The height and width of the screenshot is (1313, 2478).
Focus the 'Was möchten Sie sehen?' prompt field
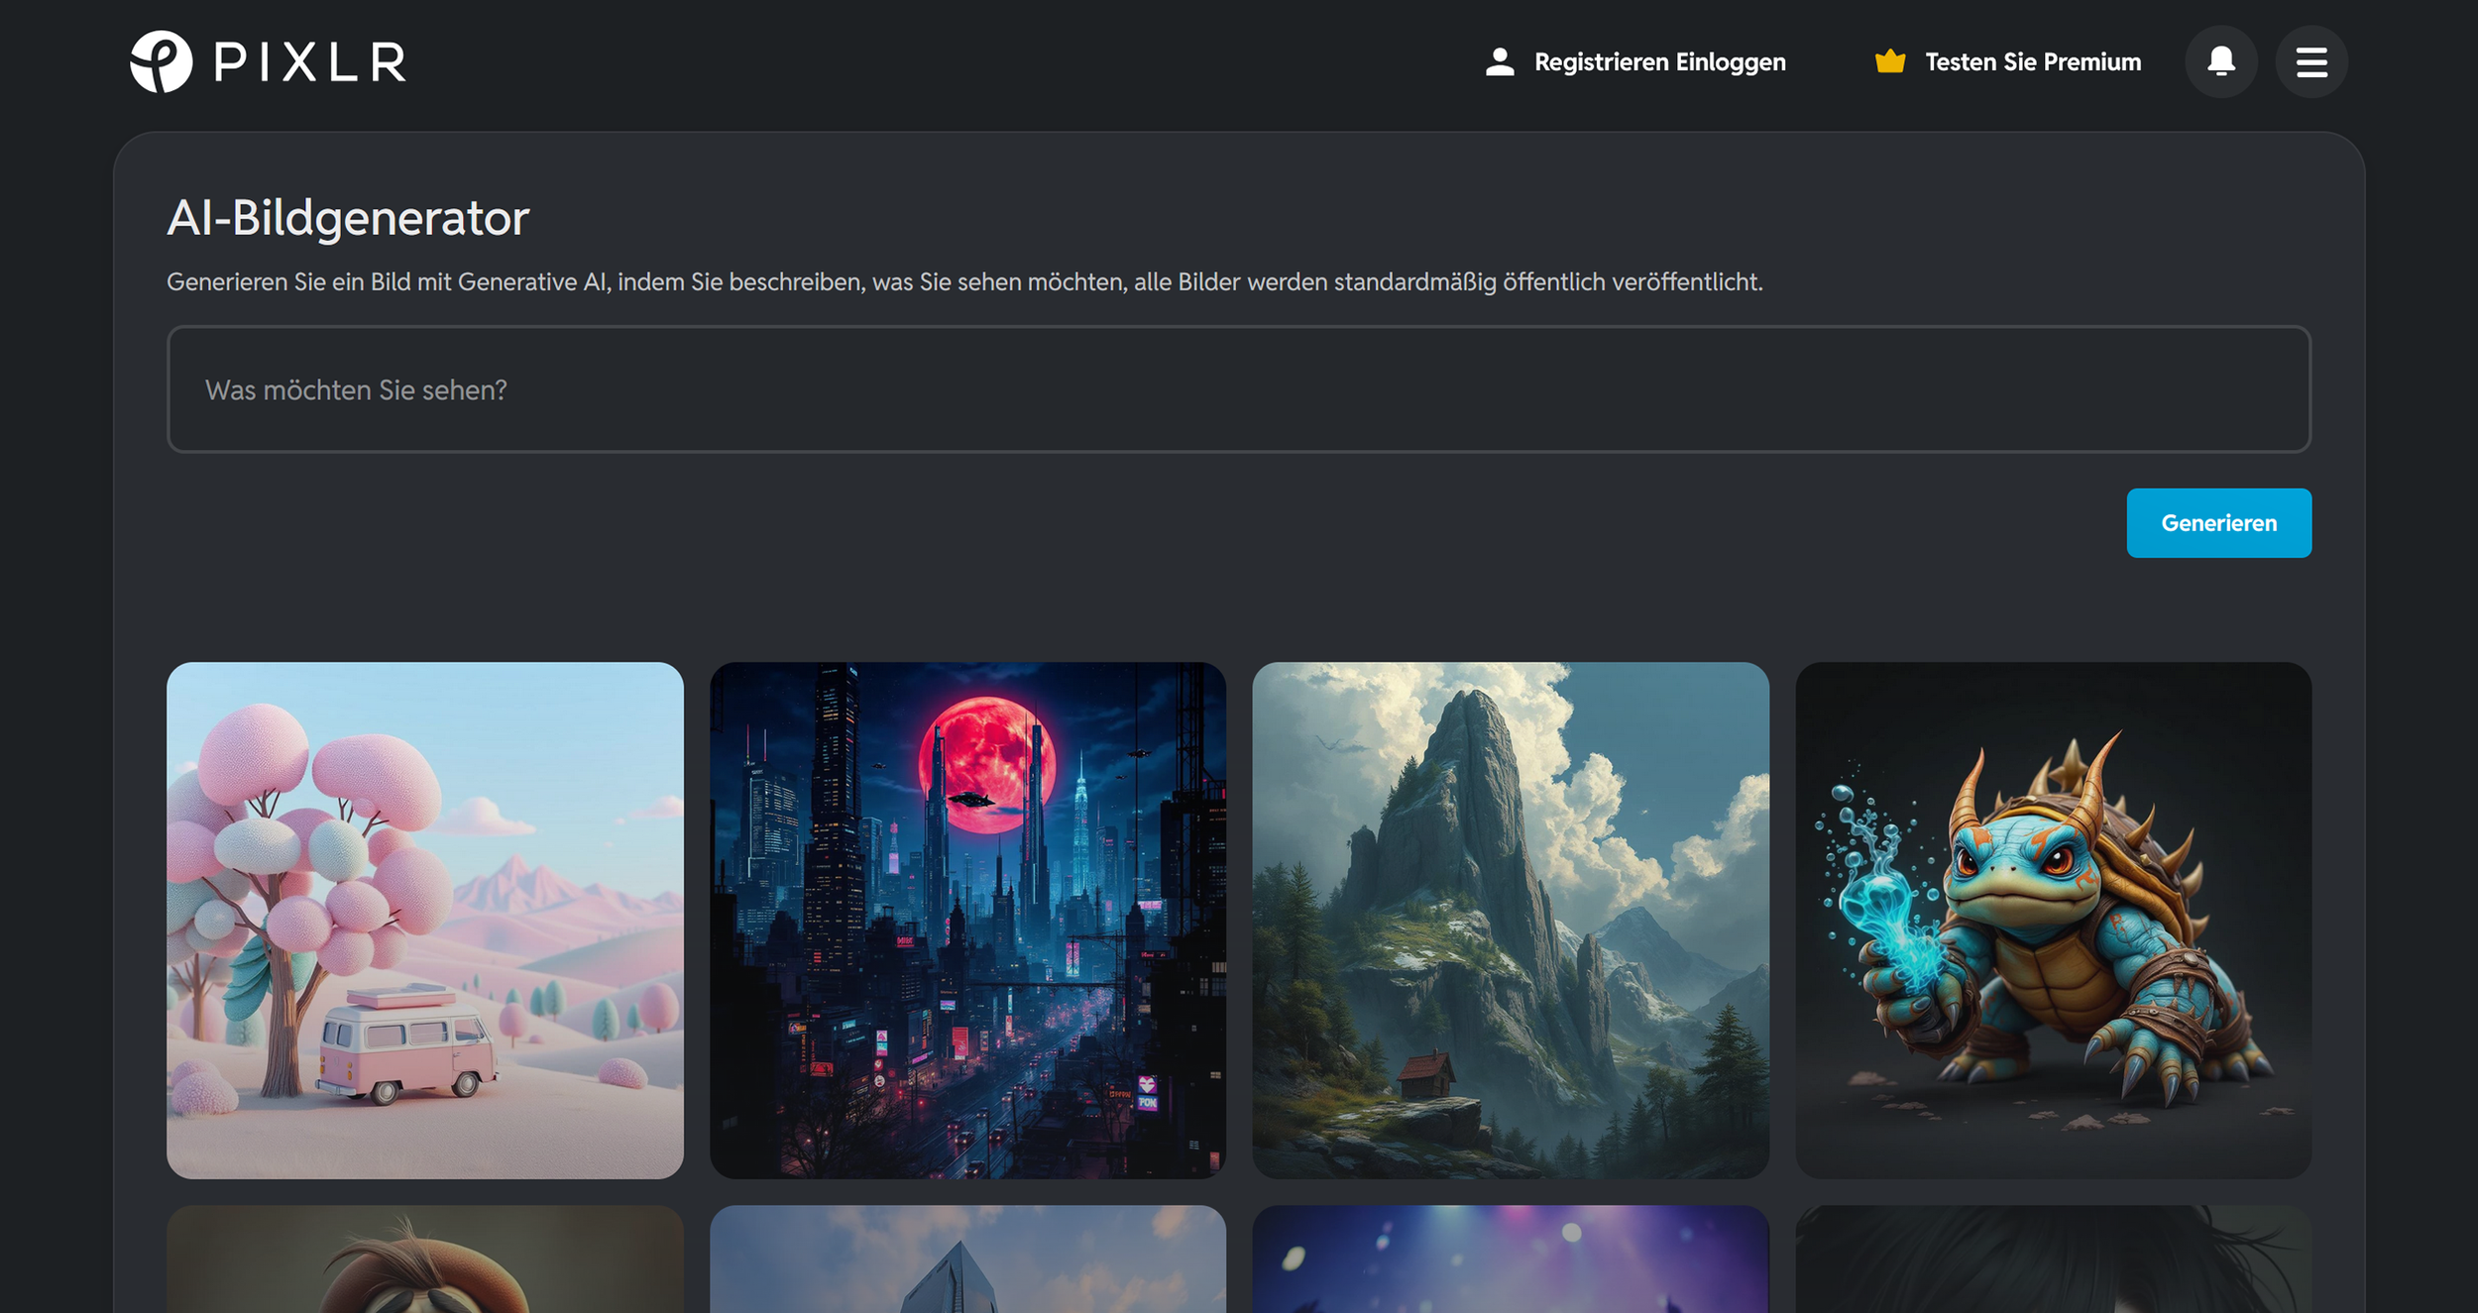pos(1239,389)
